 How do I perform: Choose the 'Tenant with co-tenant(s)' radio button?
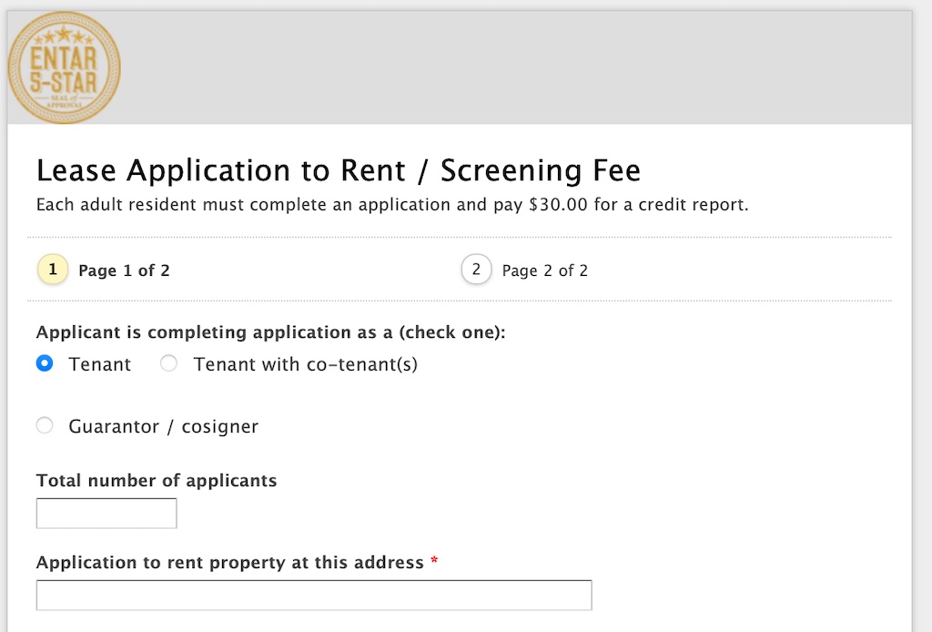pyautogui.click(x=168, y=364)
